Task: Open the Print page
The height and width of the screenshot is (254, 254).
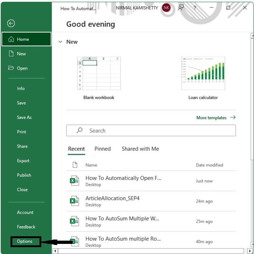Action: pos(21,132)
